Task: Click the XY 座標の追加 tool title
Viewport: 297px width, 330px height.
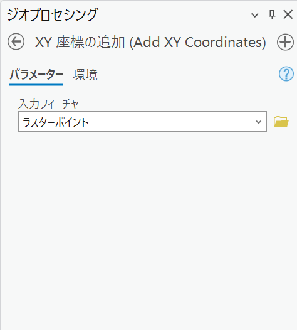Action: pyautogui.click(x=80, y=42)
